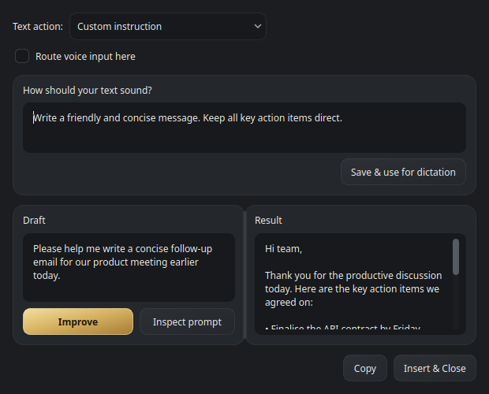Click Save & use for dictation
This screenshot has height=394, width=489.
(403, 172)
